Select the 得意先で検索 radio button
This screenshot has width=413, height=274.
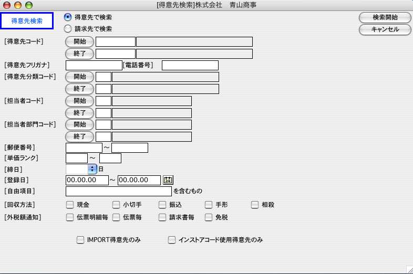pyautogui.click(x=68, y=17)
